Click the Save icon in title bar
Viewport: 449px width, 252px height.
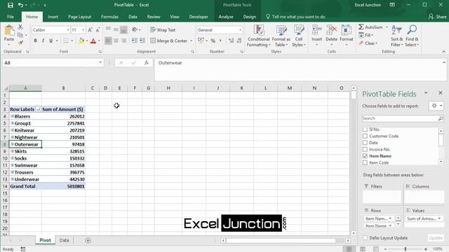click(11, 5)
